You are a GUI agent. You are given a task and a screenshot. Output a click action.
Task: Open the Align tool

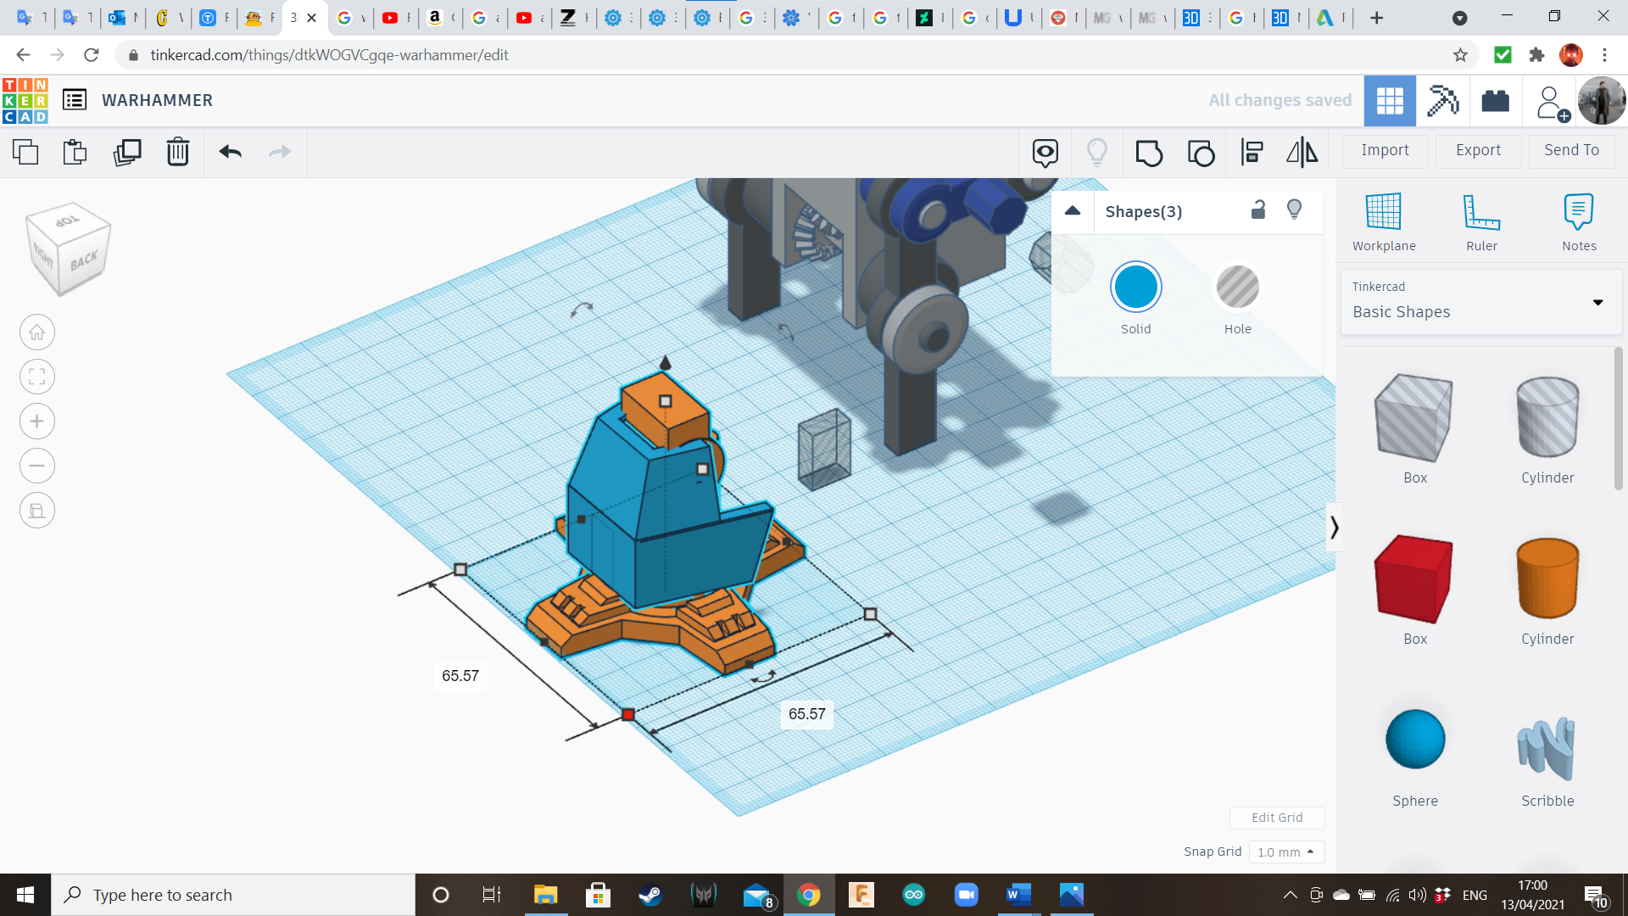(1252, 153)
